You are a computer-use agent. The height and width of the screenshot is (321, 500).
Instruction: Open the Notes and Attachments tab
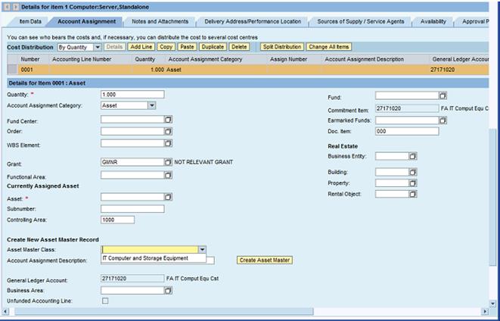pyautogui.click(x=160, y=22)
